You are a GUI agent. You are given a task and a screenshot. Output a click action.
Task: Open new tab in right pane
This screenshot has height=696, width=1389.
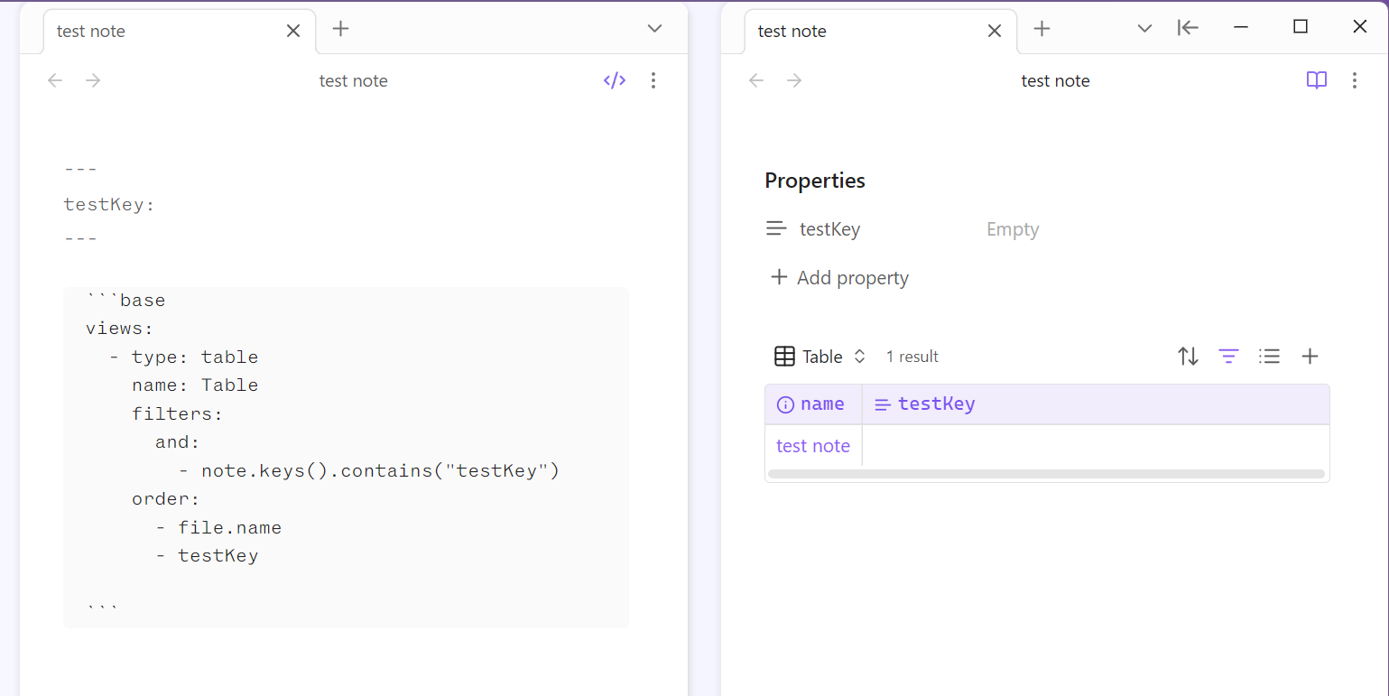[1042, 29]
